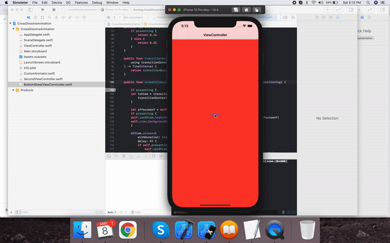Image resolution: width=390 pixels, height=243 pixels.
Task: Collapse the CrossDissolveAnimation project root
Action: (x=10, y=23)
